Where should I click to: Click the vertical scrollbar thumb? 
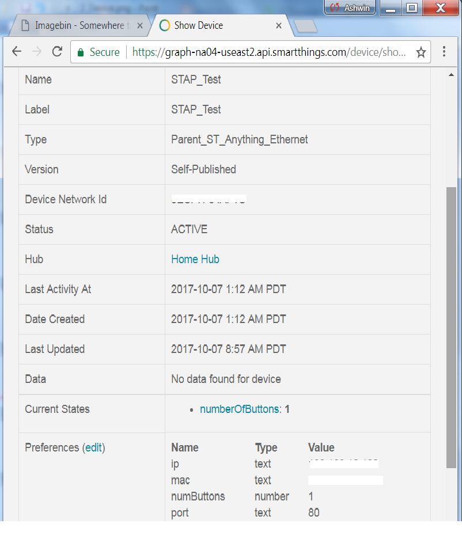click(x=451, y=327)
